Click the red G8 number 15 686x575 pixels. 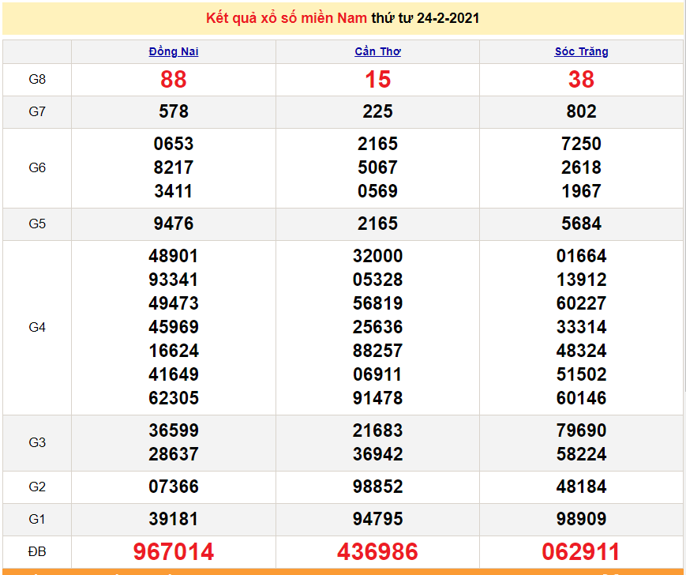pyautogui.click(x=377, y=80)
